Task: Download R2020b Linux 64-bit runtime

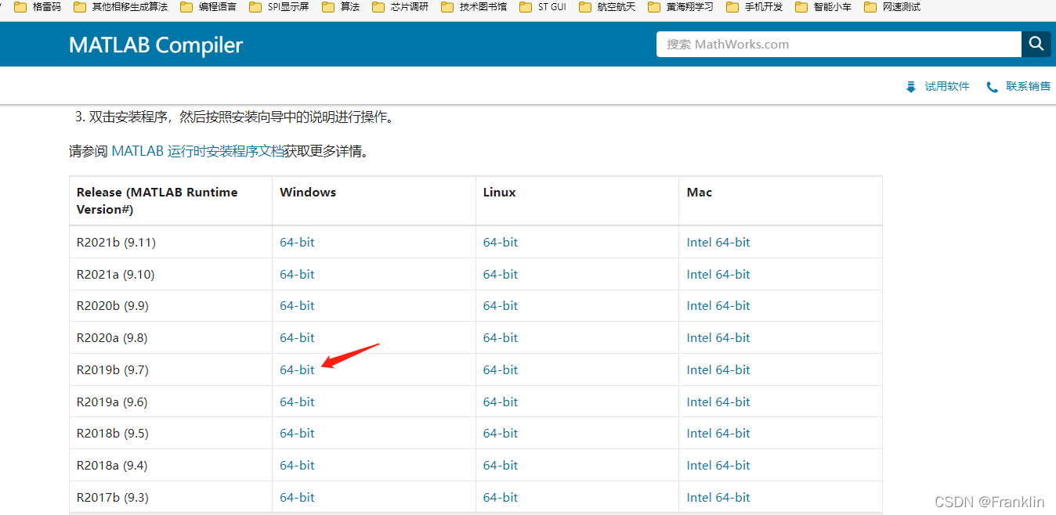Action: coord(501,306)
